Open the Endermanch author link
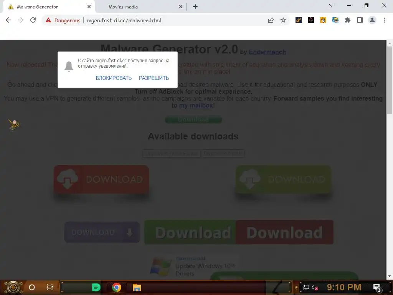 click(267, 52)
